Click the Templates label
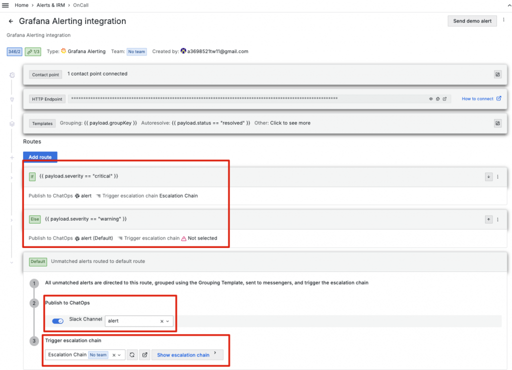 (x=42, y=123)
